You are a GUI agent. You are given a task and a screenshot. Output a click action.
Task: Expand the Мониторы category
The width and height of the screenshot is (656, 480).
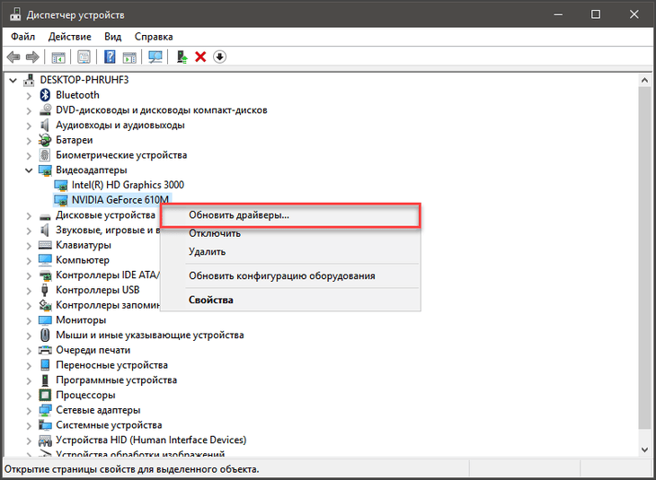pos(29,320)
